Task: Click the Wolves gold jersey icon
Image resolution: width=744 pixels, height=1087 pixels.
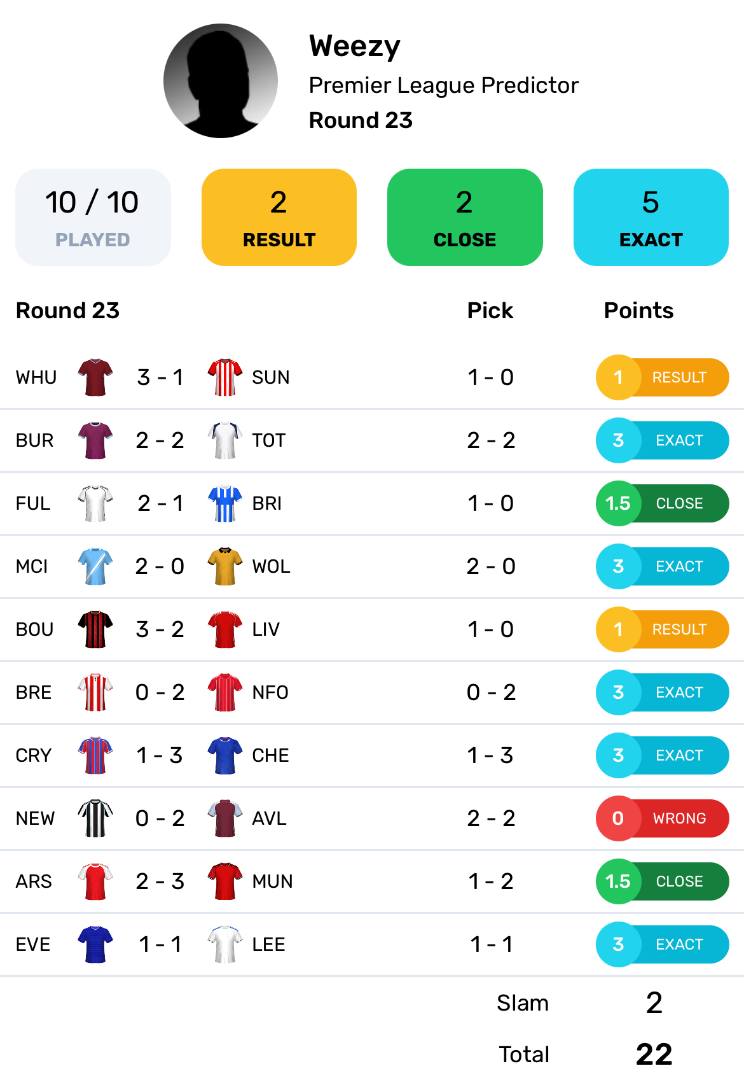Action: pyautogui.click(x=225, y=566)
